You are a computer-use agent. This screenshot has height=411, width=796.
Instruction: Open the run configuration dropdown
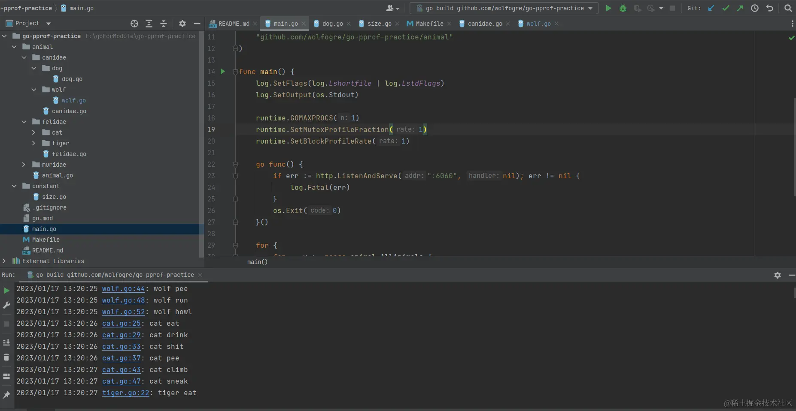point(504,8)
